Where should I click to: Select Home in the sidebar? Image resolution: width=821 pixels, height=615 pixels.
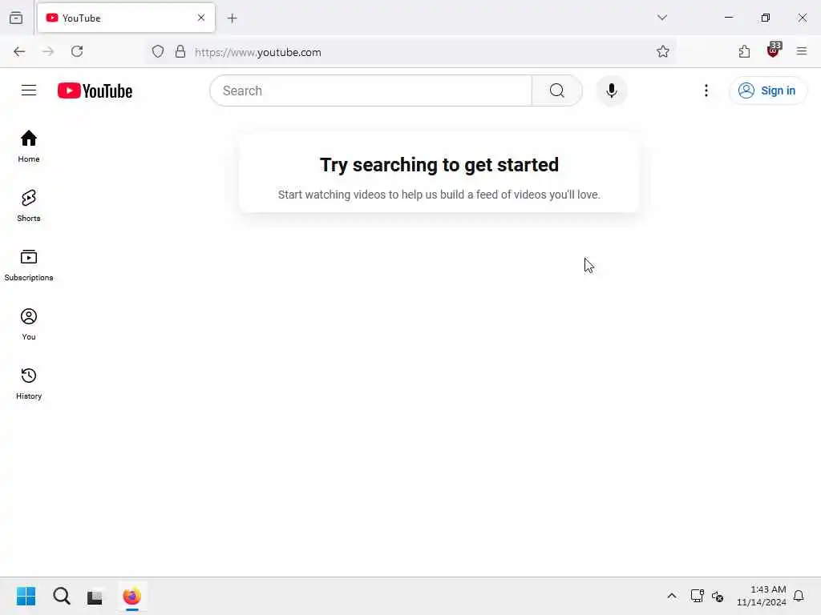[x=29, y=147]
